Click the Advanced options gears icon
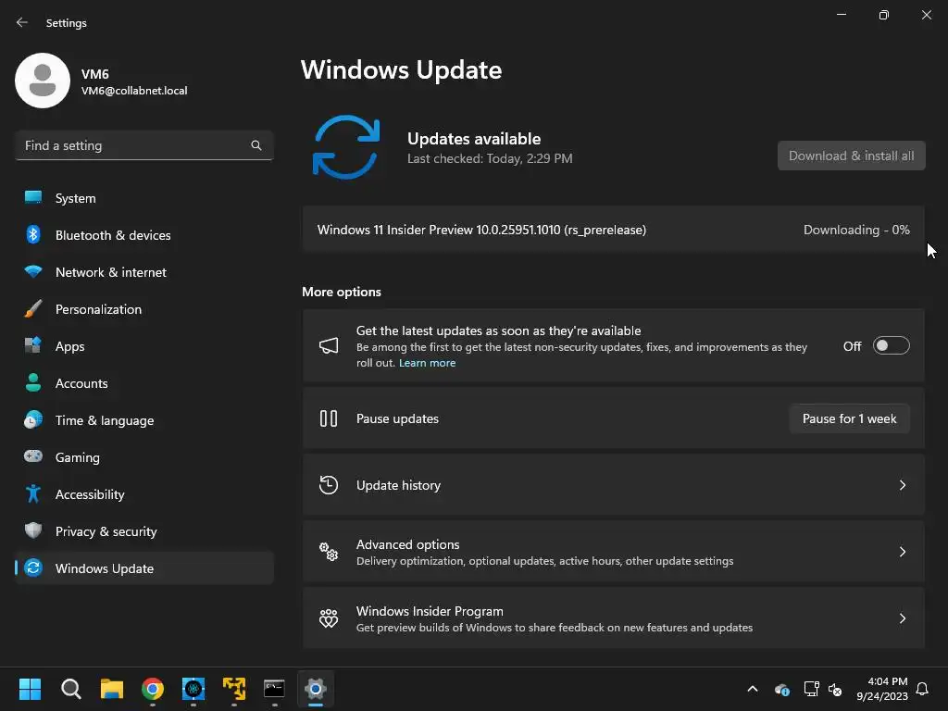This screenshot has width=948, height=711. tap(329, 552)
